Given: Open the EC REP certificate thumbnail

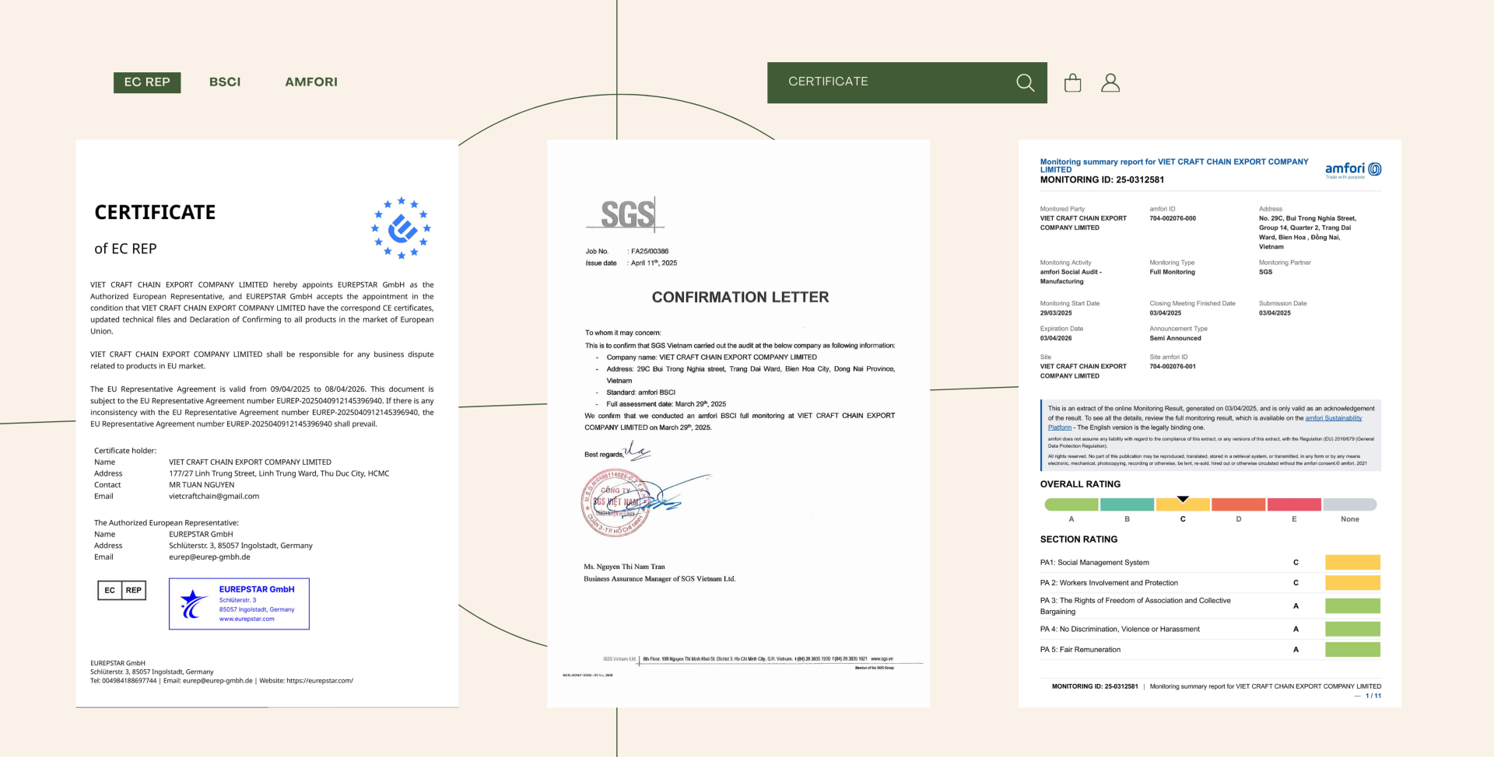Looking at the screenshot, I should (267, 424).
